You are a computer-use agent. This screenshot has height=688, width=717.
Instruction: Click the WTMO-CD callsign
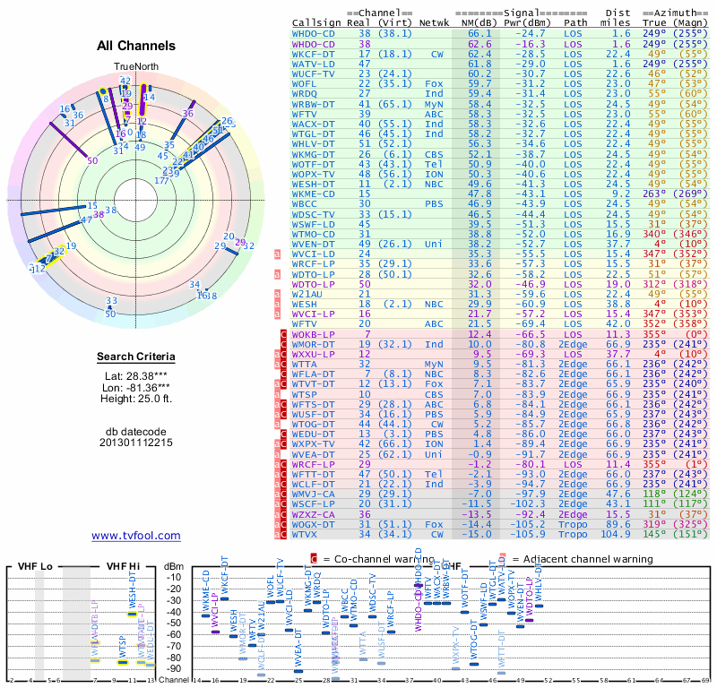pyautogui.click(x=313, y=234)
